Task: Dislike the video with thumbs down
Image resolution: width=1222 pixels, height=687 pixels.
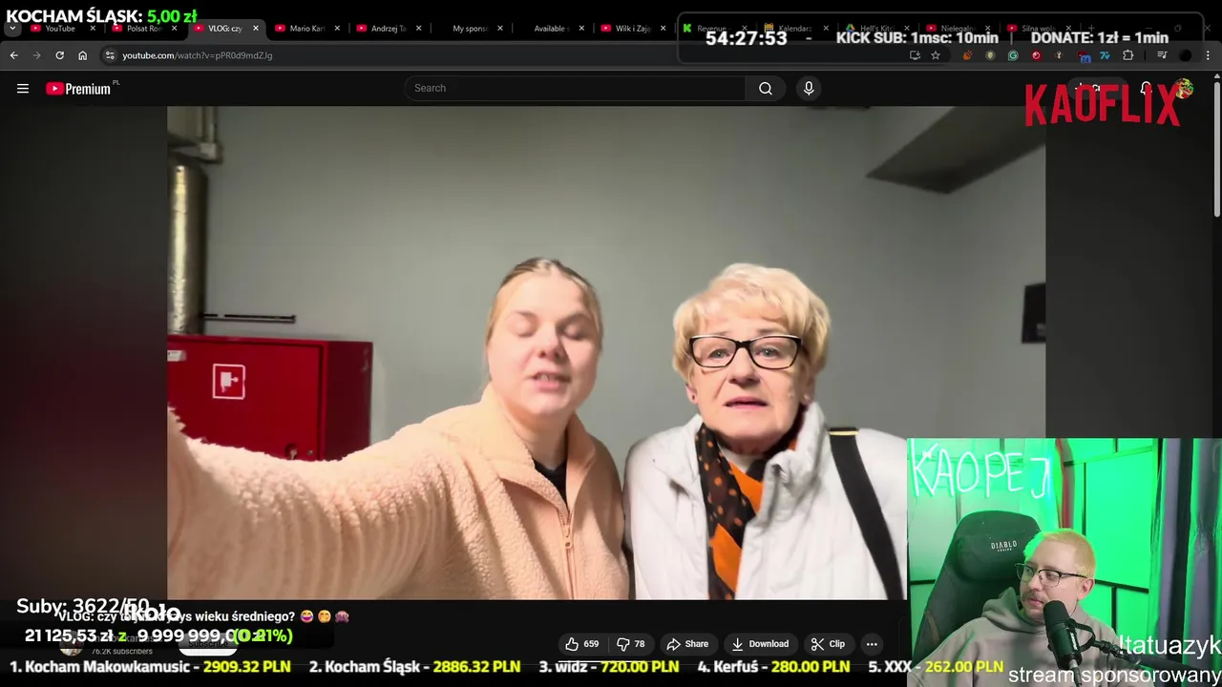Action: 632,644
